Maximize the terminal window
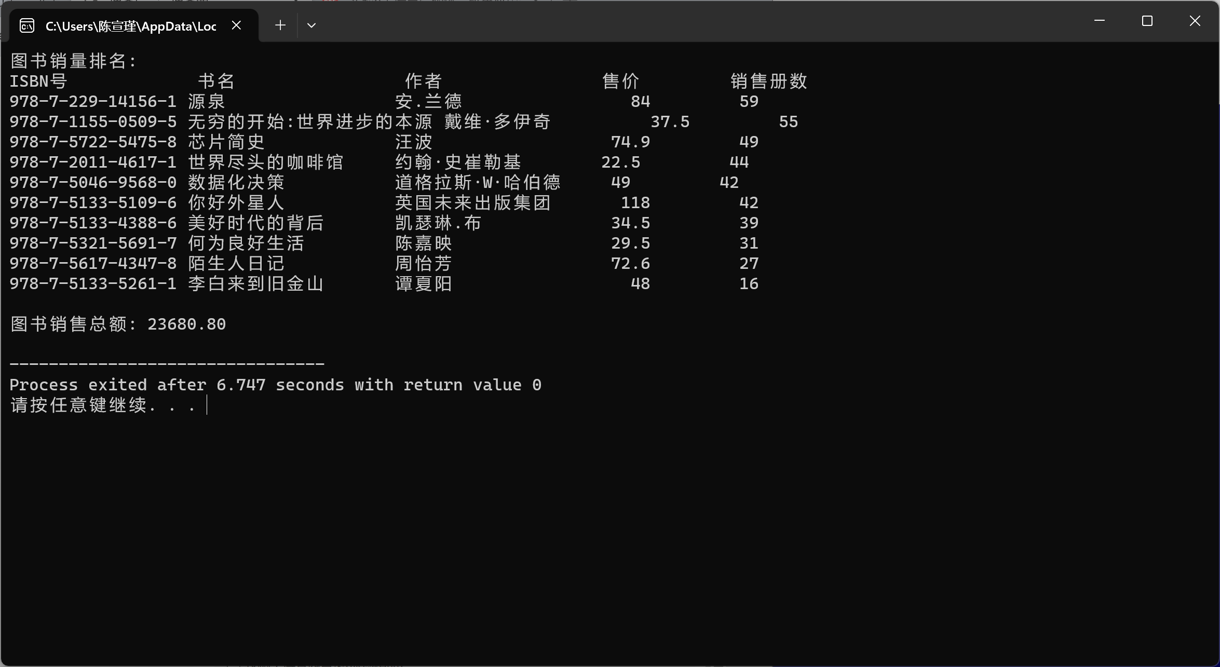 pyautogui.click(x=1147, y=21)
